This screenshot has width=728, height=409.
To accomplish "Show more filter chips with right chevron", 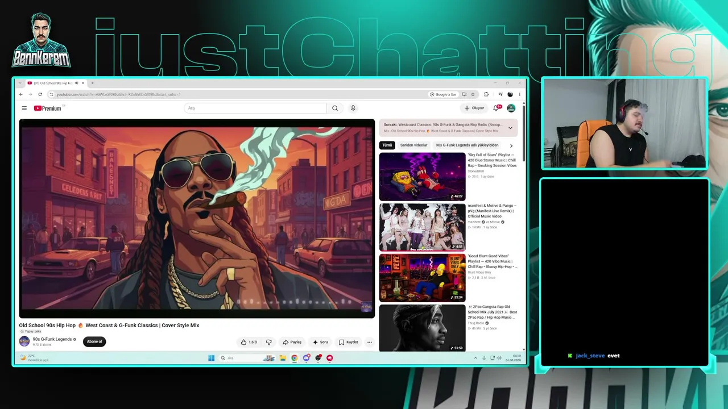I will pyautogui.click(x=511, y=145).
